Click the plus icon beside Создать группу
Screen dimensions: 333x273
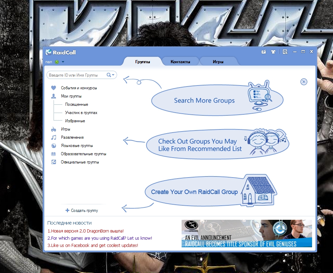coord(67,210)
